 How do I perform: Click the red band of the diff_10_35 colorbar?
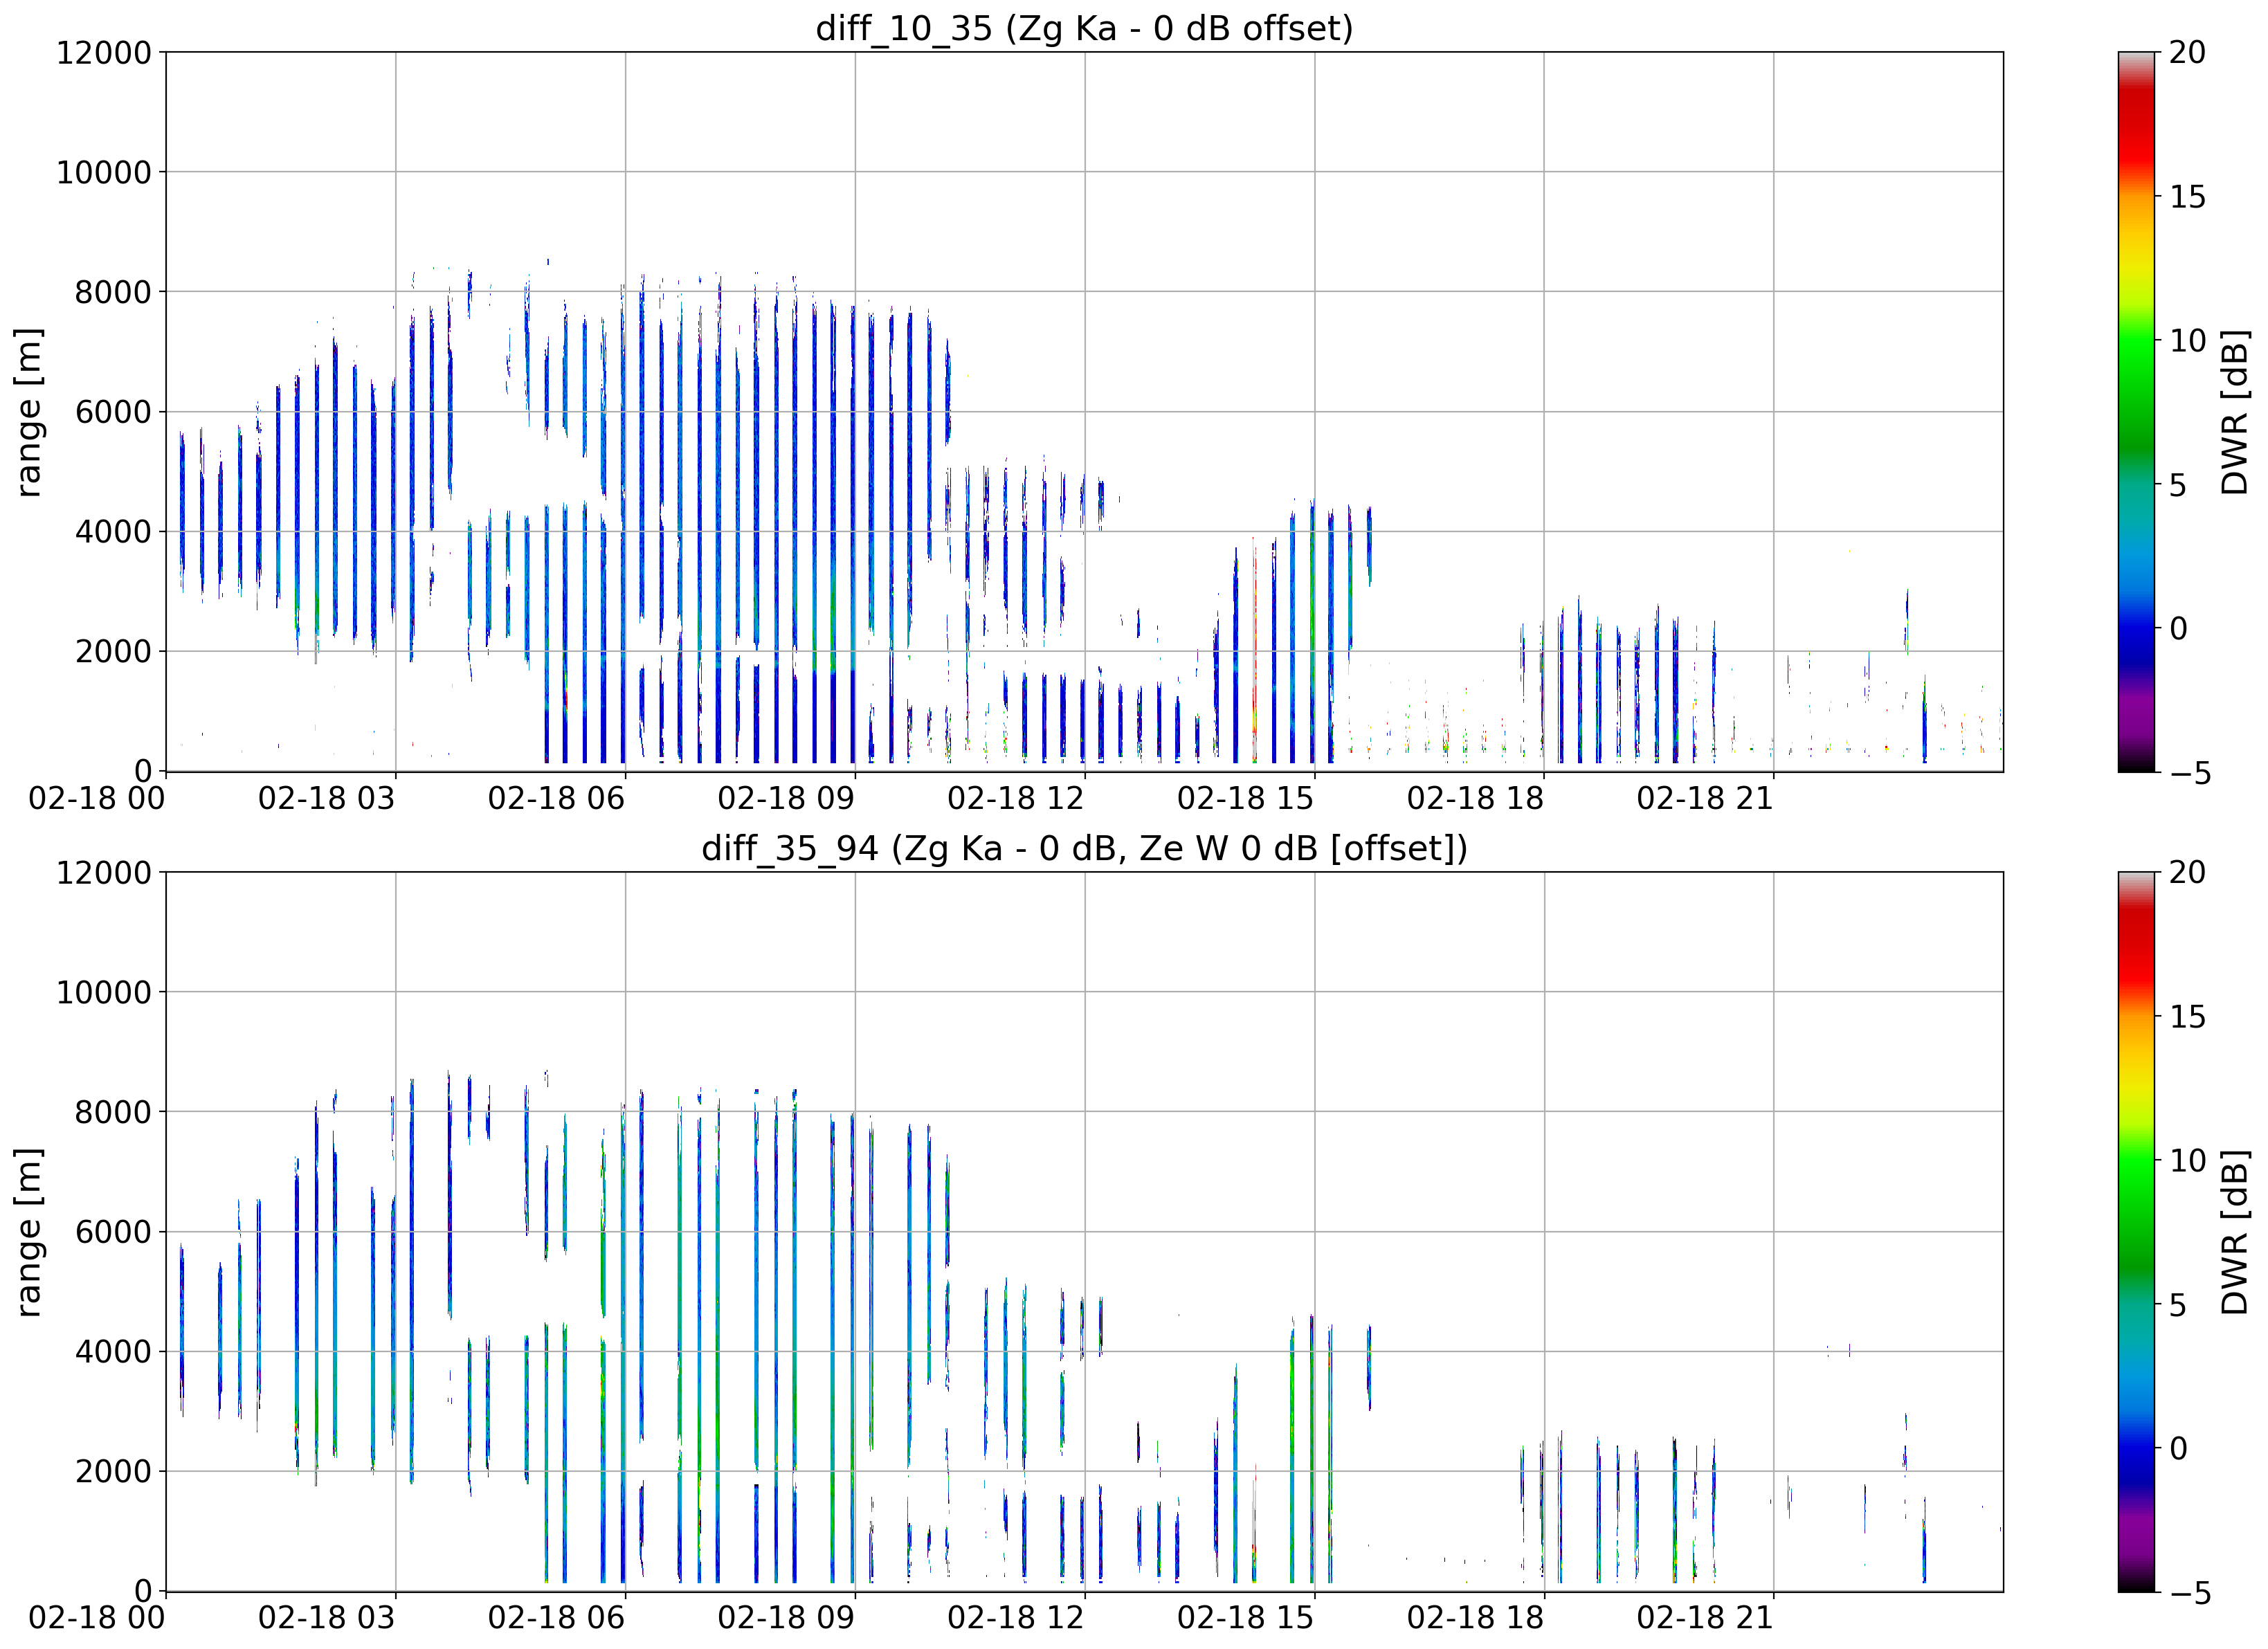click(x=2137, y=125)
